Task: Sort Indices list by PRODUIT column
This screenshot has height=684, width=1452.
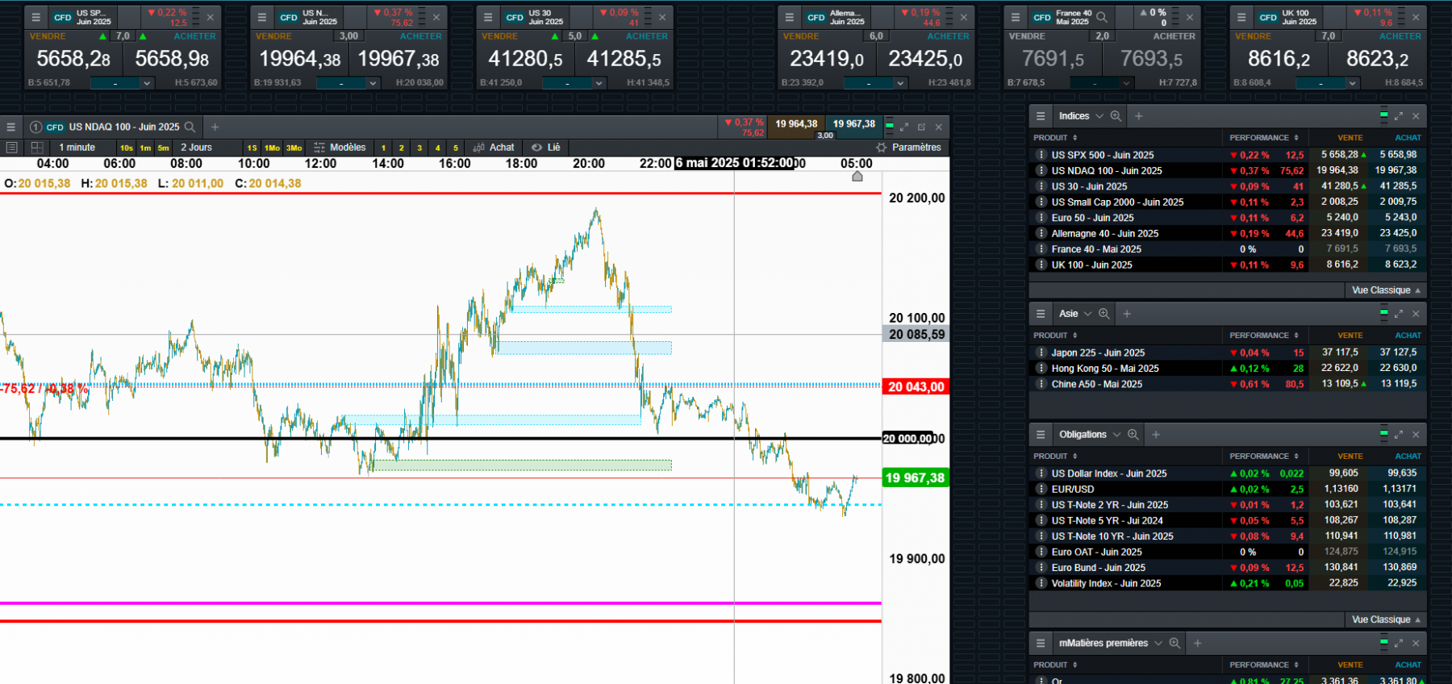Action: point(1055,138)
